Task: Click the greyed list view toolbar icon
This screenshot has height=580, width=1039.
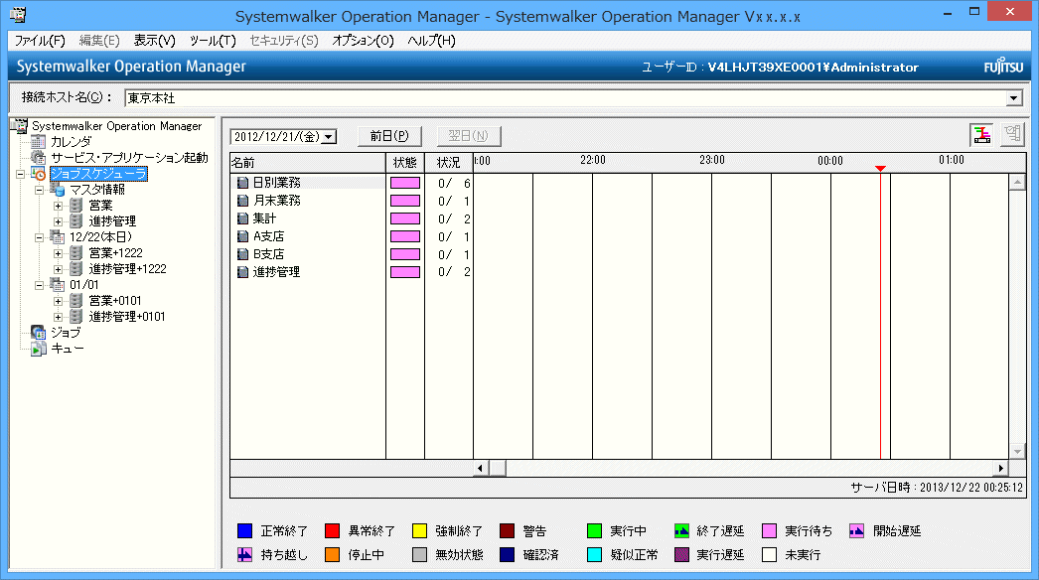Action: tap(1012, 134)
